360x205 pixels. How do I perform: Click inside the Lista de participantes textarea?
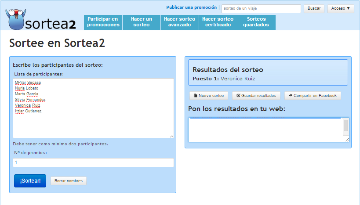coord(93,108)
